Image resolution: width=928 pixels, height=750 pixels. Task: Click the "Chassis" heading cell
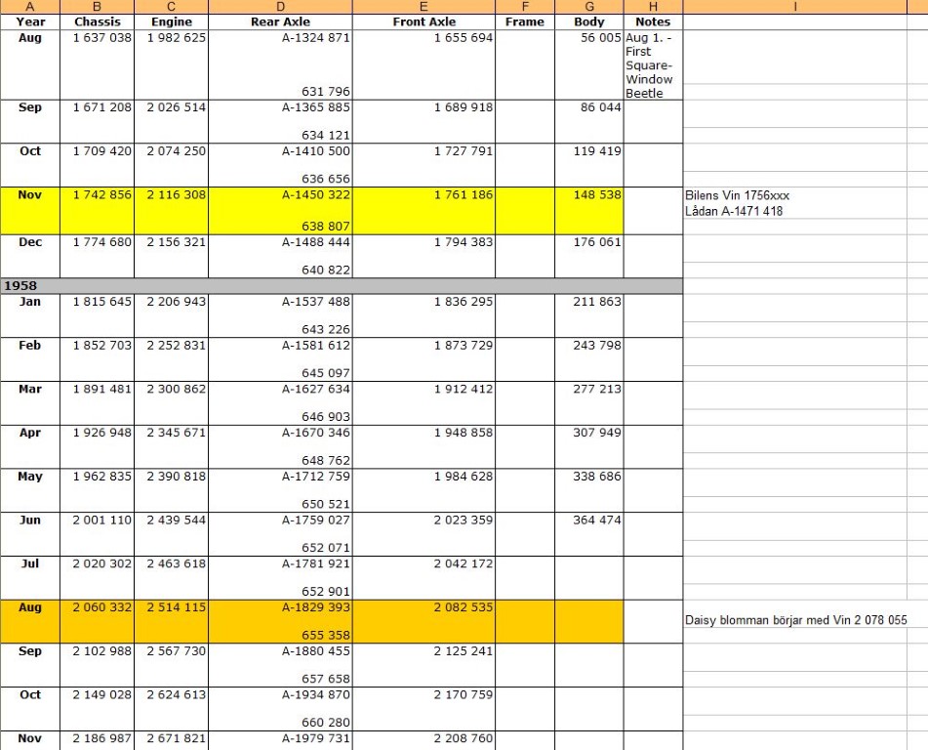[102, 21]
